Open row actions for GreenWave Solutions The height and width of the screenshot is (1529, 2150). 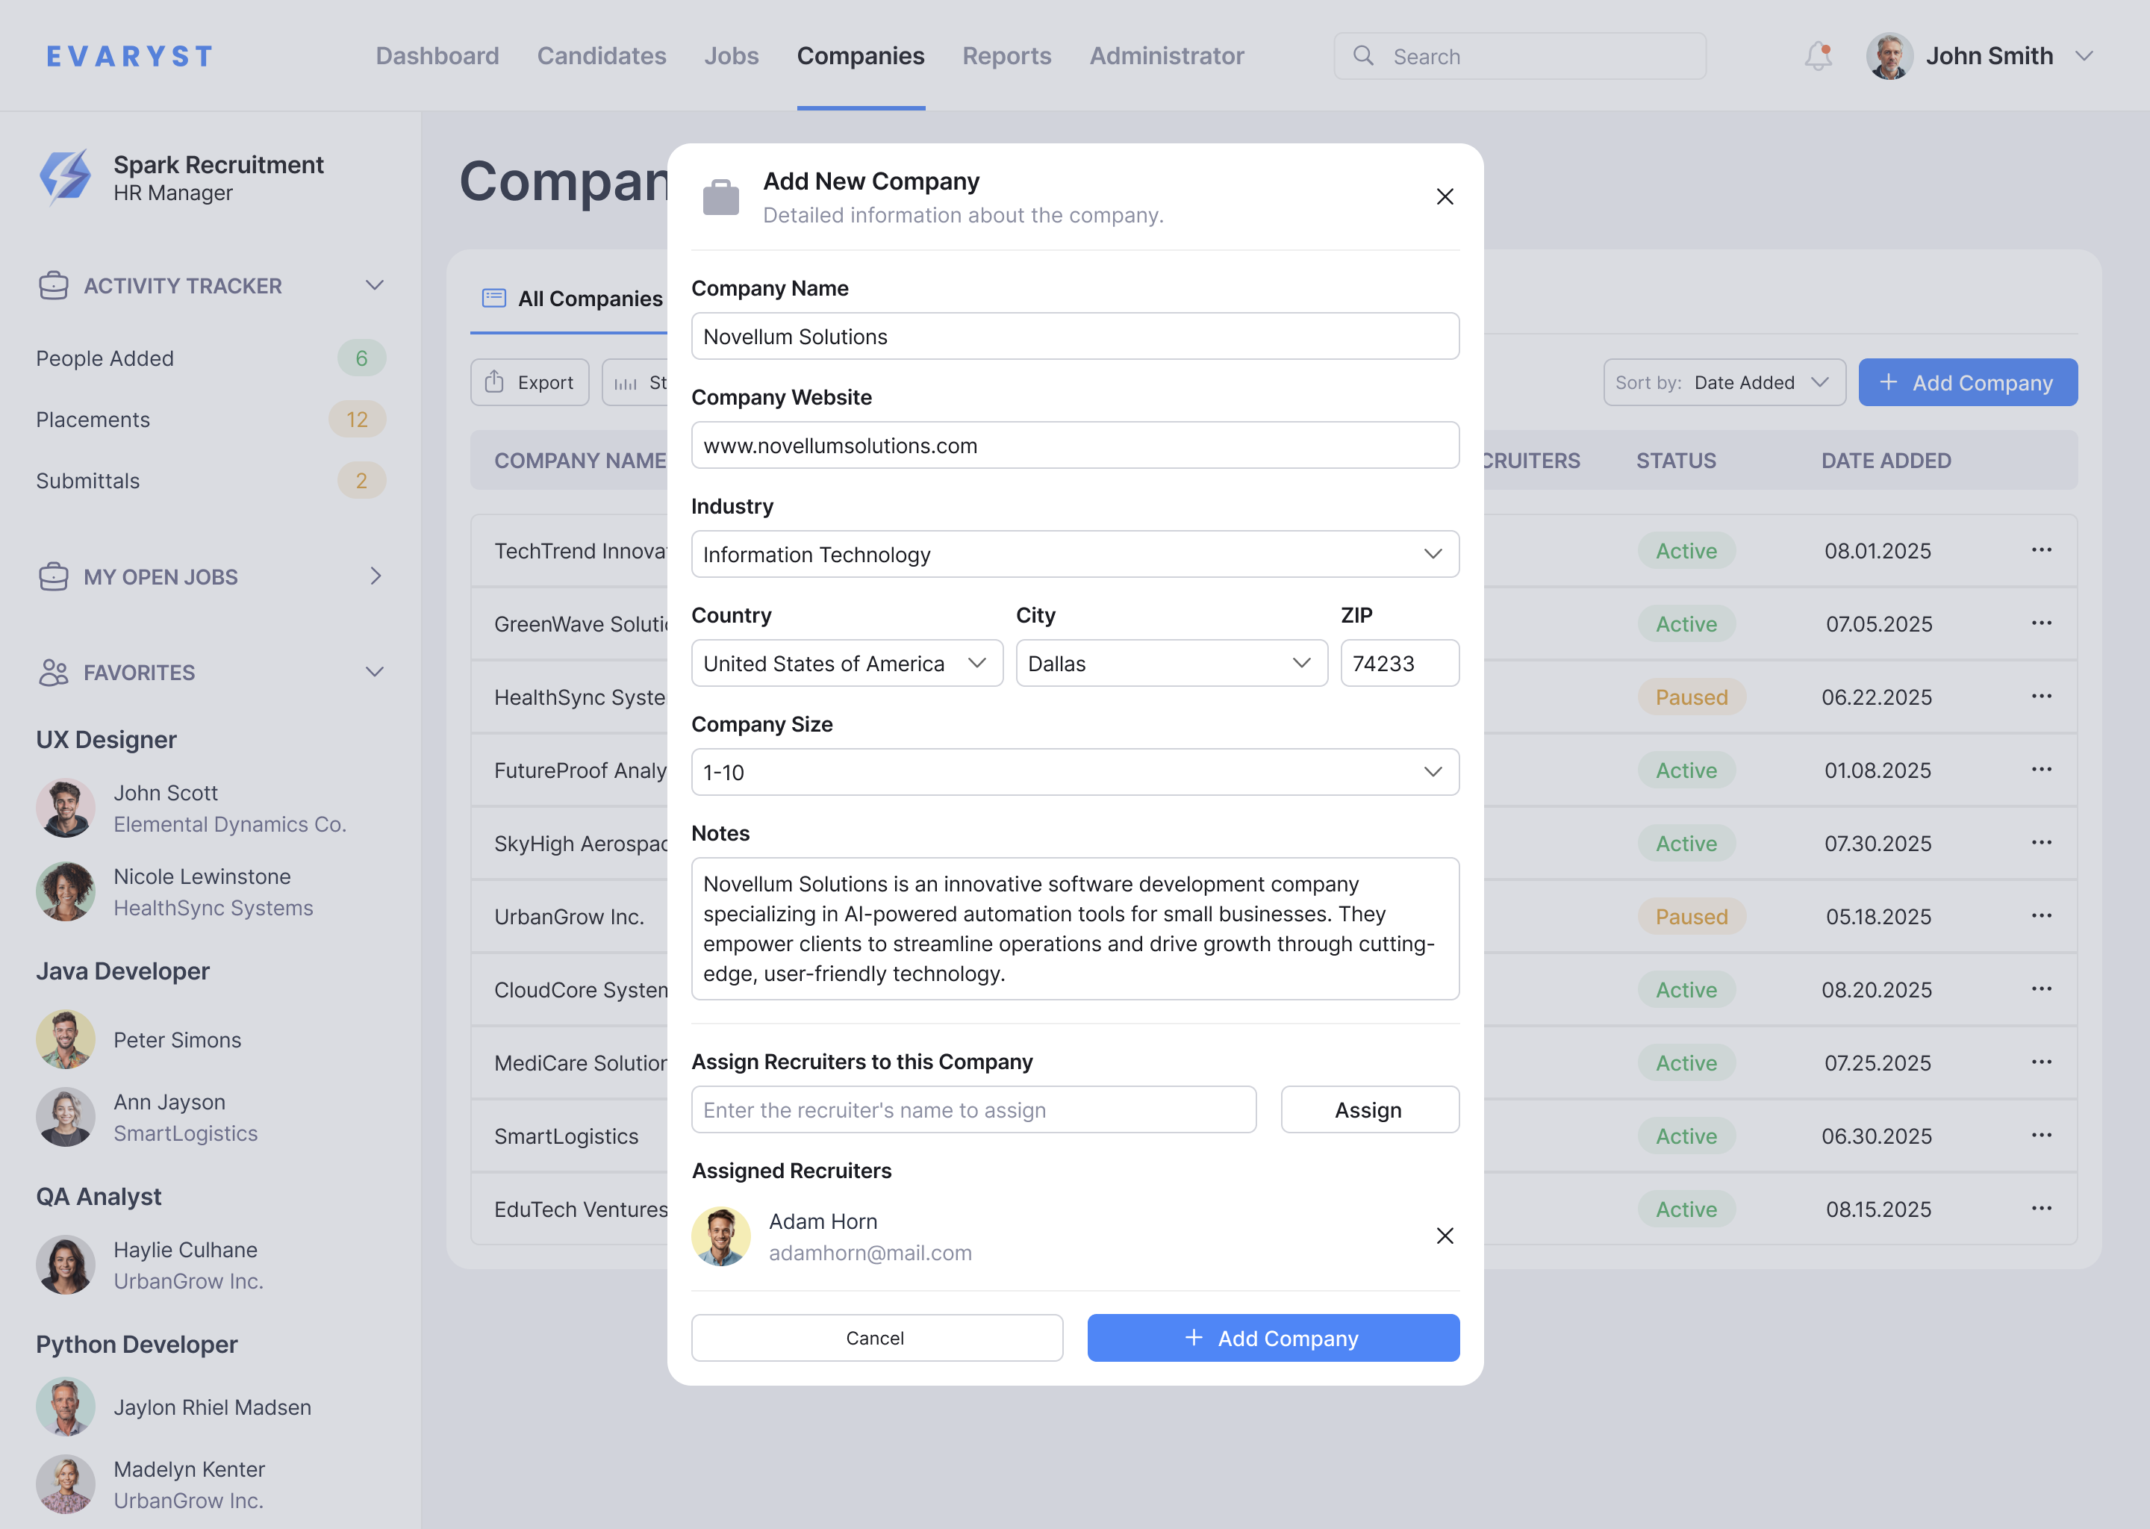click(x=2042, y=623)
